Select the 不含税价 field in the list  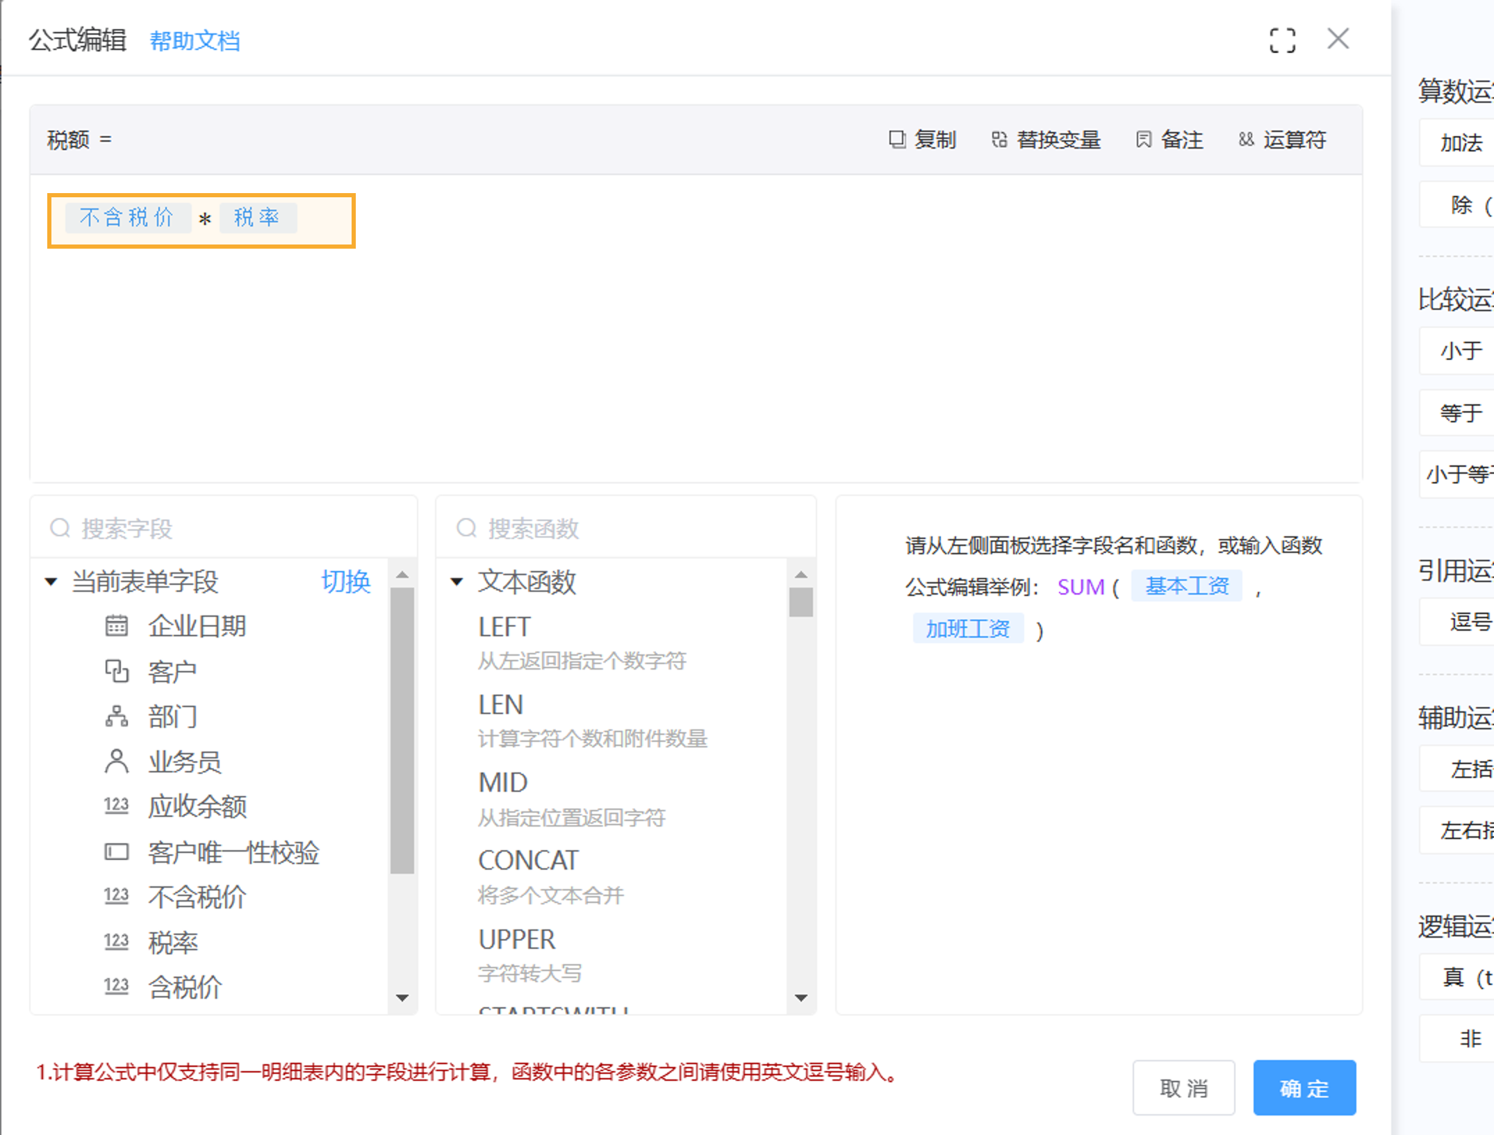tap(197, 897)
